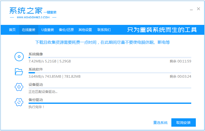Click the 重选系统 link

pos(160,123)
